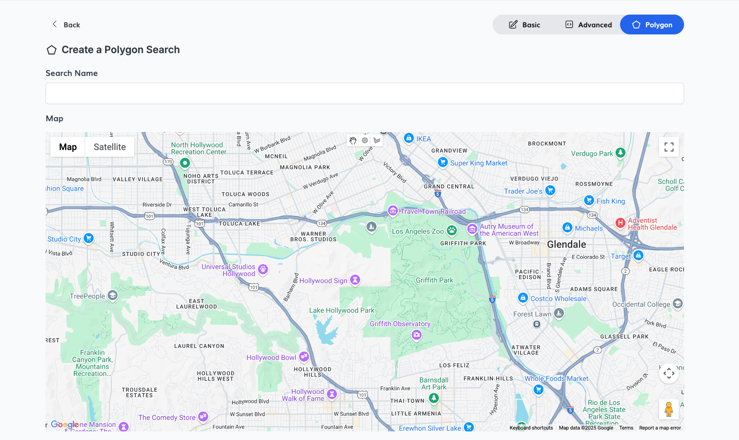Viewport: 739px width, 440px height.
Task: Click Hollywood Walk of Fame marker
Action: pos(332,394)
